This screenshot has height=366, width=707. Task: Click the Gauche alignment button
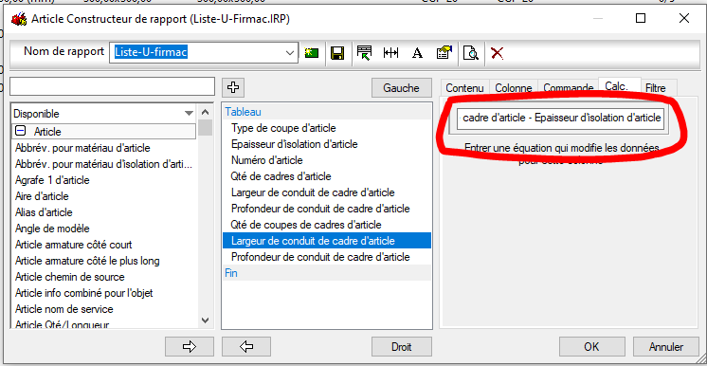tap(401, 87)
